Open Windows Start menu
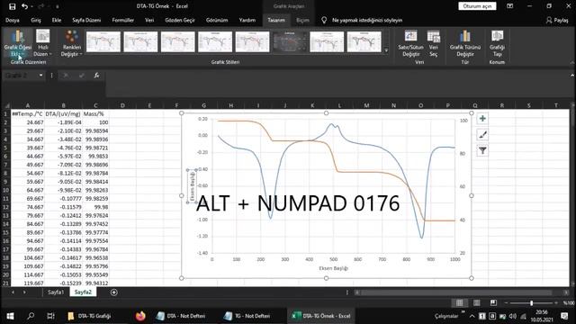 point(10,316)
